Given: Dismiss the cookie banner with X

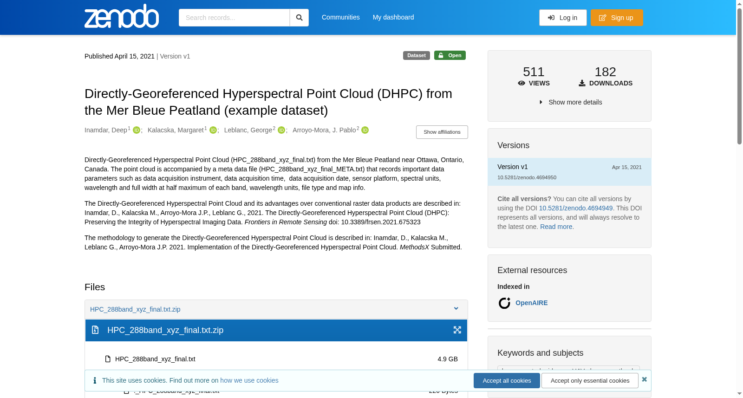Looking at the screenshot, I should (644, 379).
